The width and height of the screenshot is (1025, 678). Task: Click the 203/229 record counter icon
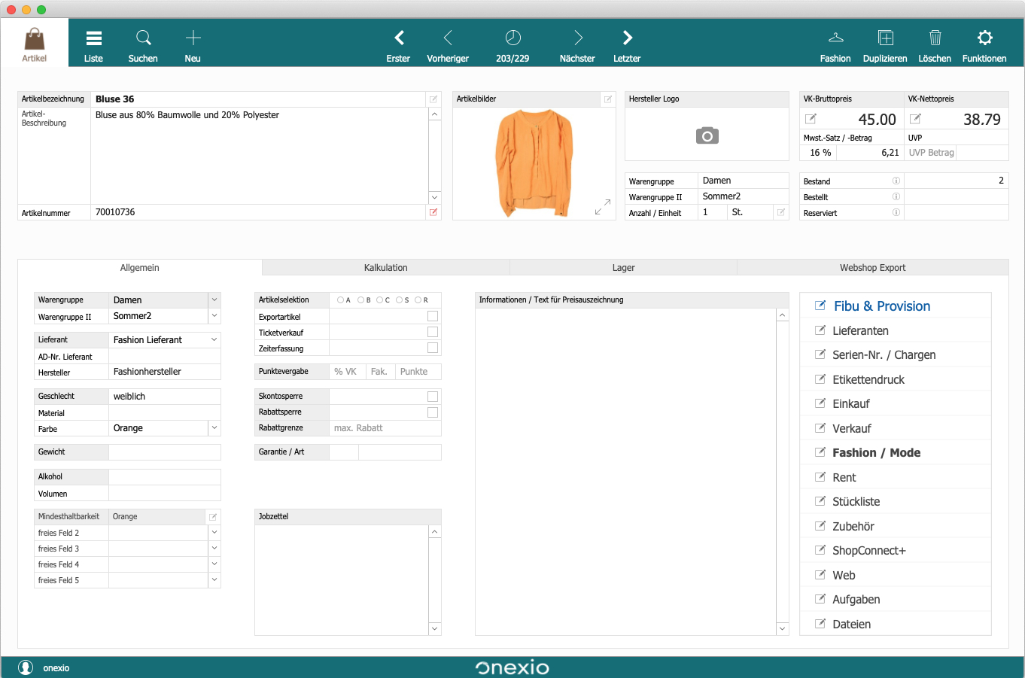[x=512, y=38]
